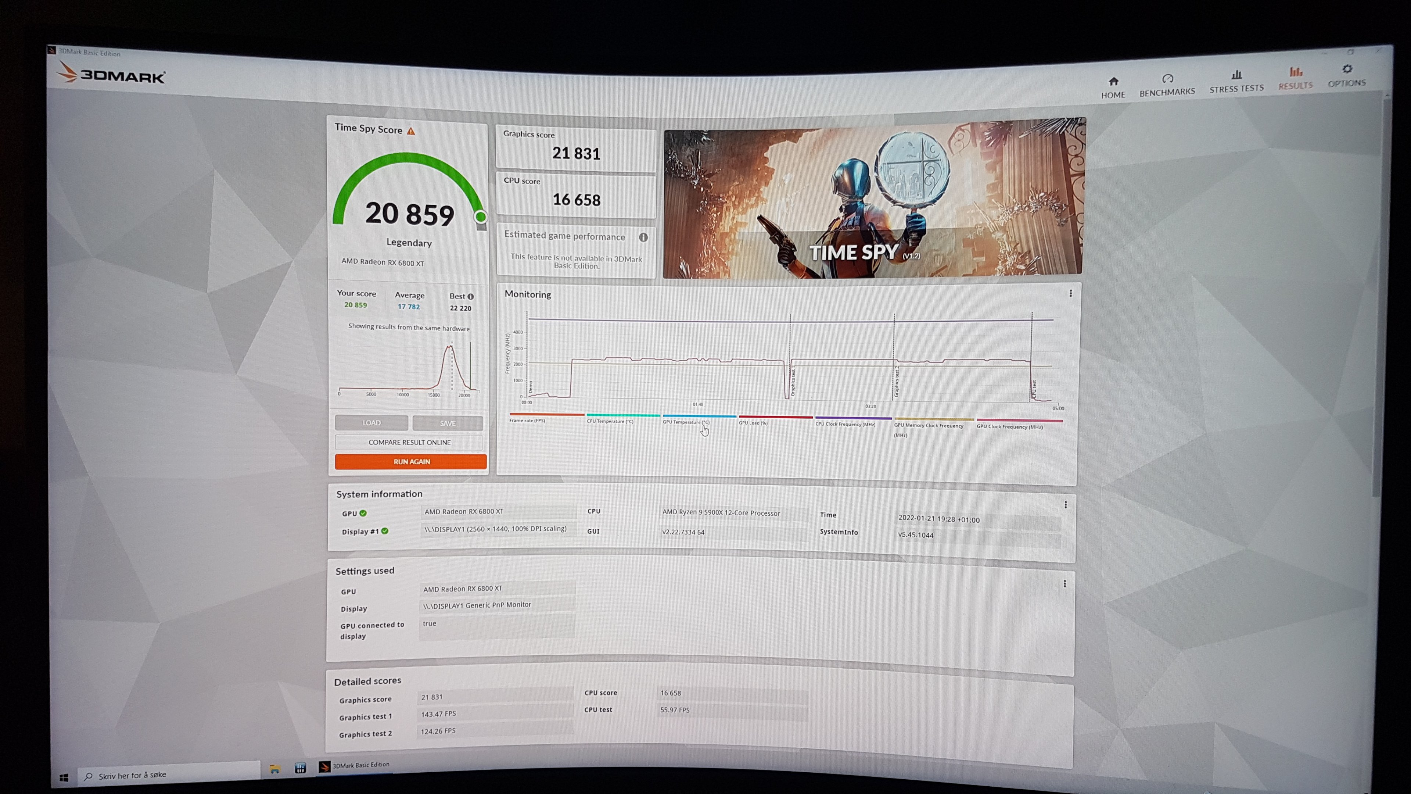
Task: Open the Monitoring panel three-dot menu
Action: click(x=1070, y=294)
